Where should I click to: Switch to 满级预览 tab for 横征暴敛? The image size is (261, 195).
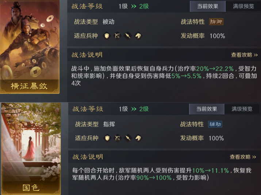tap(243, 6)
